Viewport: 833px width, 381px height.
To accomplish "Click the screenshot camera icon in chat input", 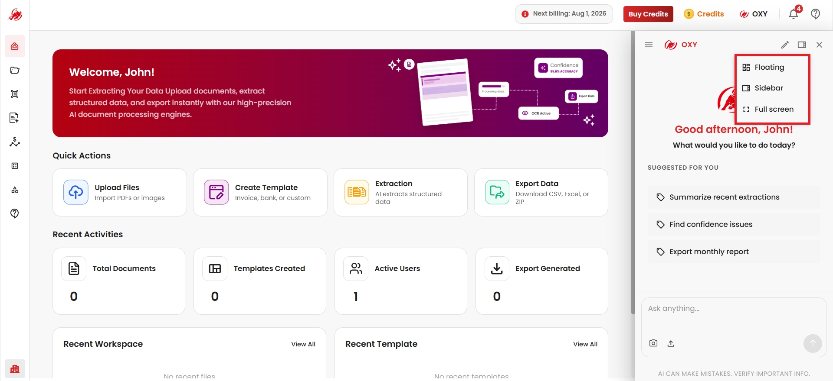I will click(653, 343).
